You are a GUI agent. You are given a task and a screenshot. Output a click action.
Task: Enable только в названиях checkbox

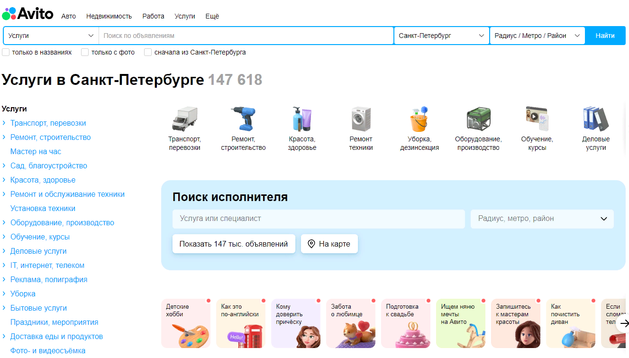coord(6,52)
